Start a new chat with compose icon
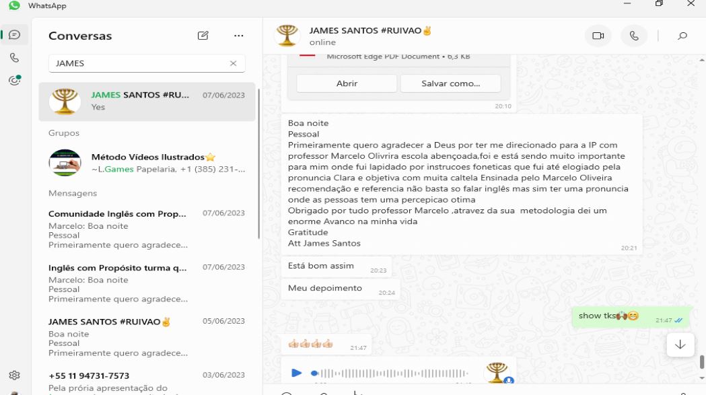Viewport: 706px width, 395px height. pos(203,36)
